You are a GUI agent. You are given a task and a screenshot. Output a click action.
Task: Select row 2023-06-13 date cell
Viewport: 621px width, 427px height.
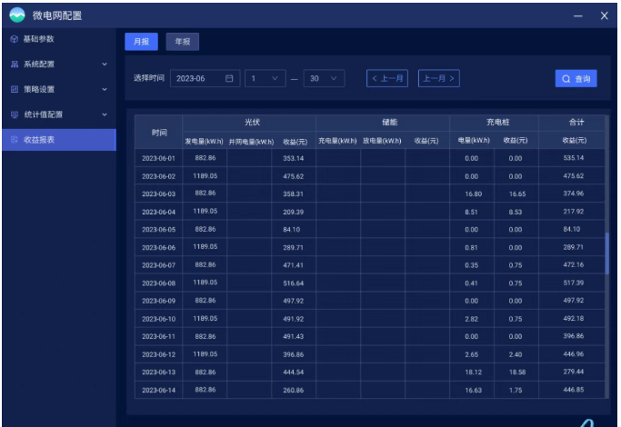(158, 372)
